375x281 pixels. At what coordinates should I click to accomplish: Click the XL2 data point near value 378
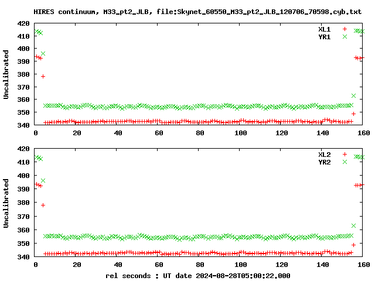pos(43,205)
